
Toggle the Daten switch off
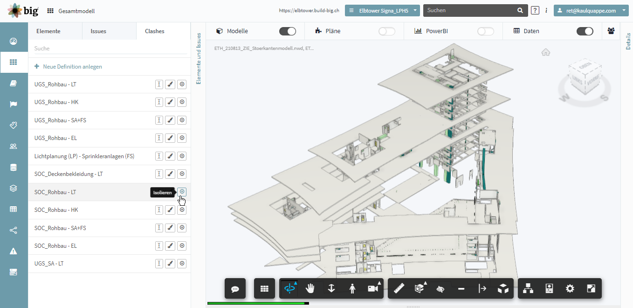(x=585, y=31)
